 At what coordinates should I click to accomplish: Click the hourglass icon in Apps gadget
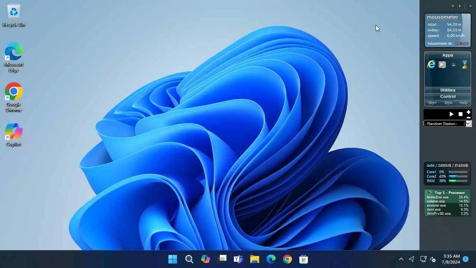[464, 64]
